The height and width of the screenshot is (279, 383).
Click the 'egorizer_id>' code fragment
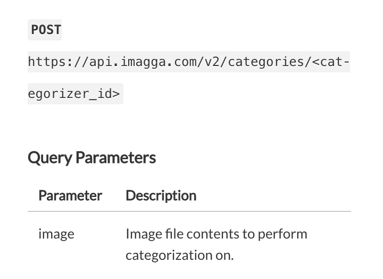click(74, 94)
